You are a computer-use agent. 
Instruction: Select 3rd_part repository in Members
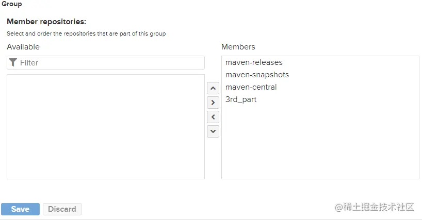(x=241, y=99)
